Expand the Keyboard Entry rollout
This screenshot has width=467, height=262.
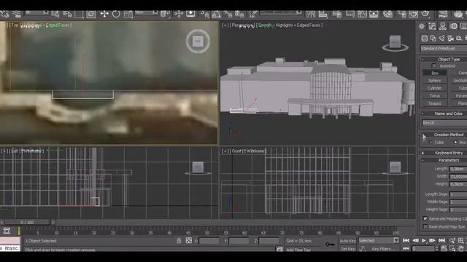[x=422, y=153]
